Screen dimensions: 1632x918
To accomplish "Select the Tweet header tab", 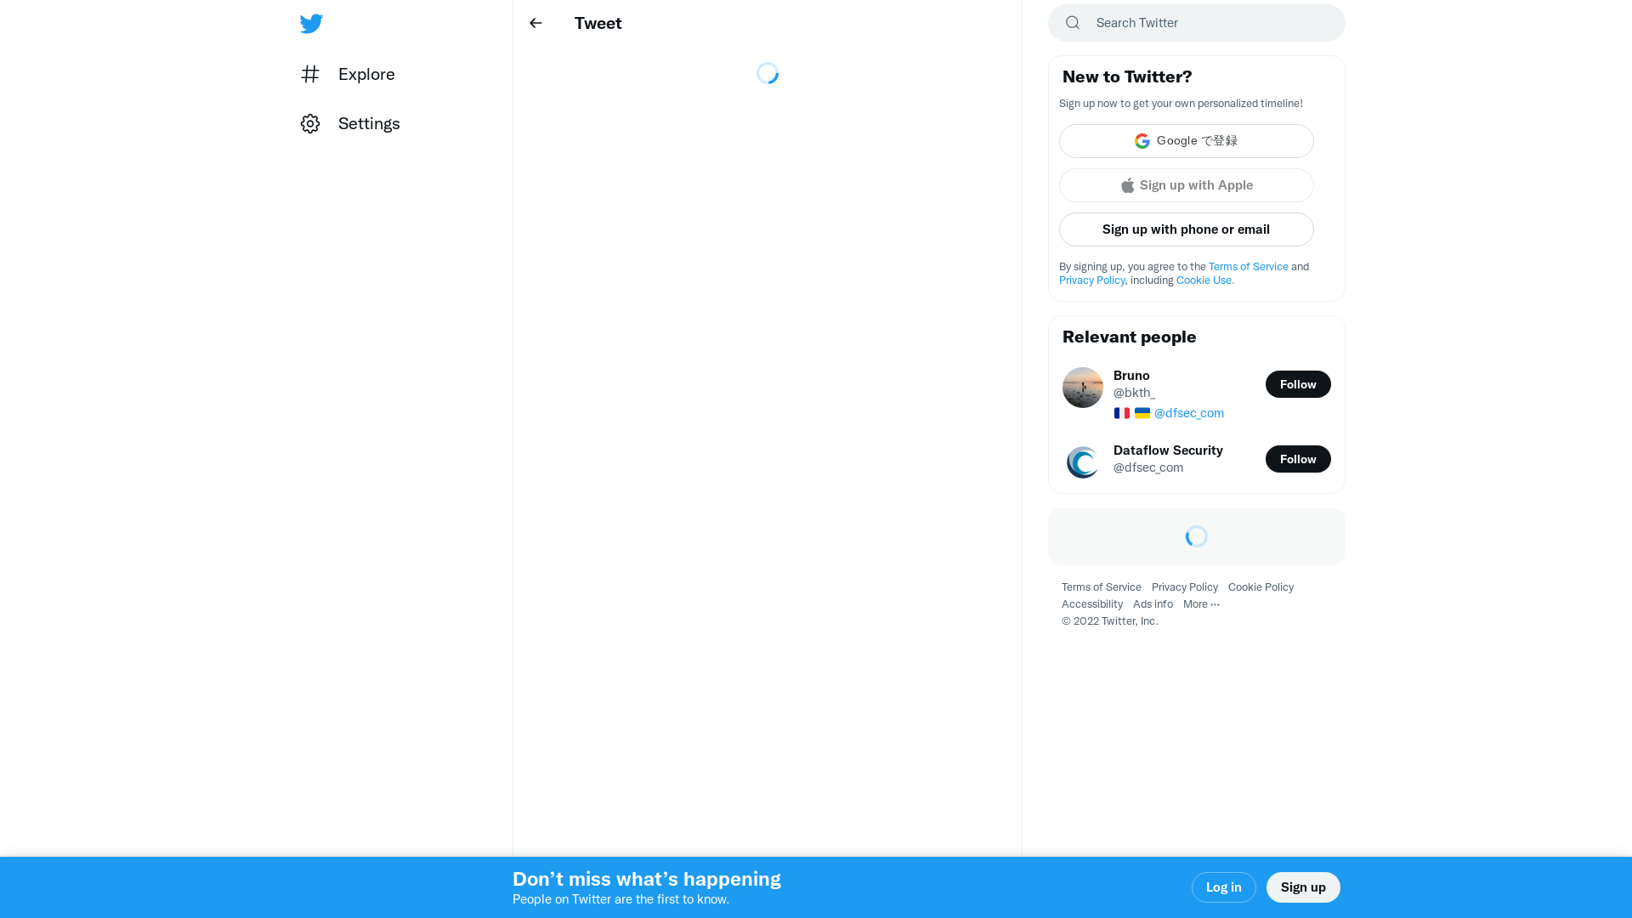I will click(598, 23).
